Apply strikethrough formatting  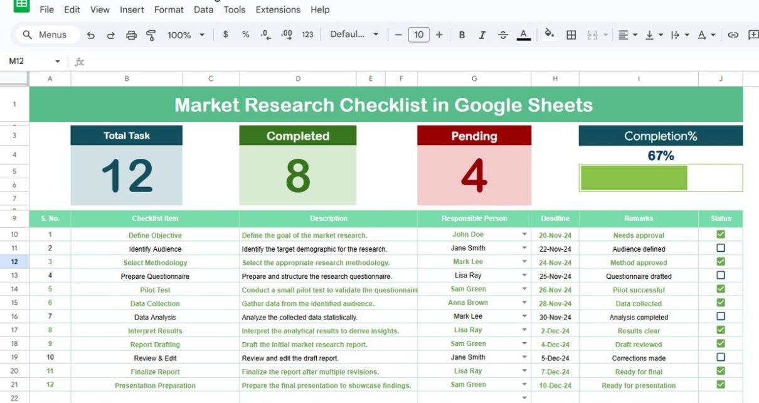pos(502,35)
